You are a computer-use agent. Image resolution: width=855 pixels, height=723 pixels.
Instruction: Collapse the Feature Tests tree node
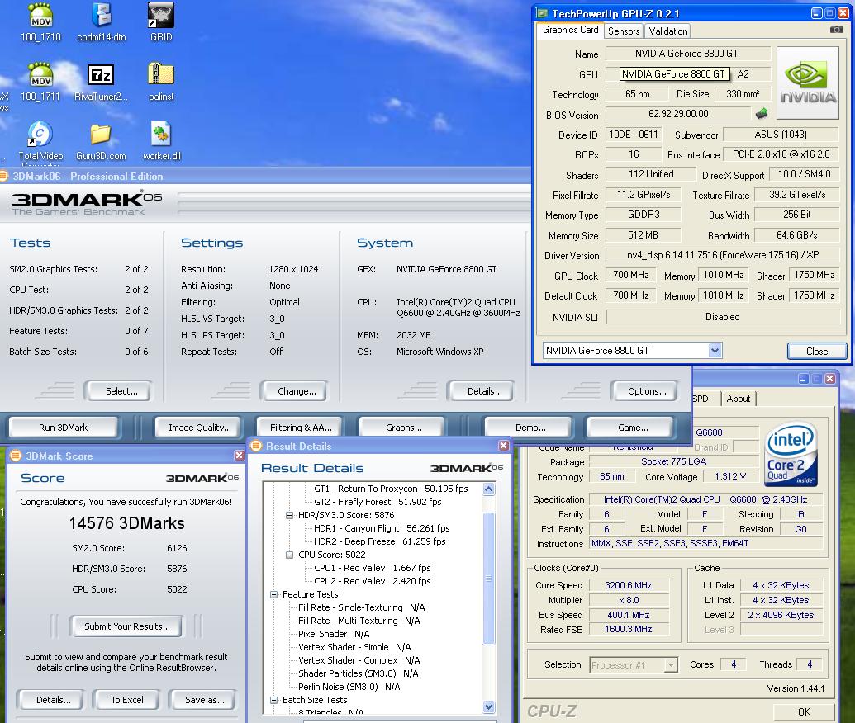point(273,594)
